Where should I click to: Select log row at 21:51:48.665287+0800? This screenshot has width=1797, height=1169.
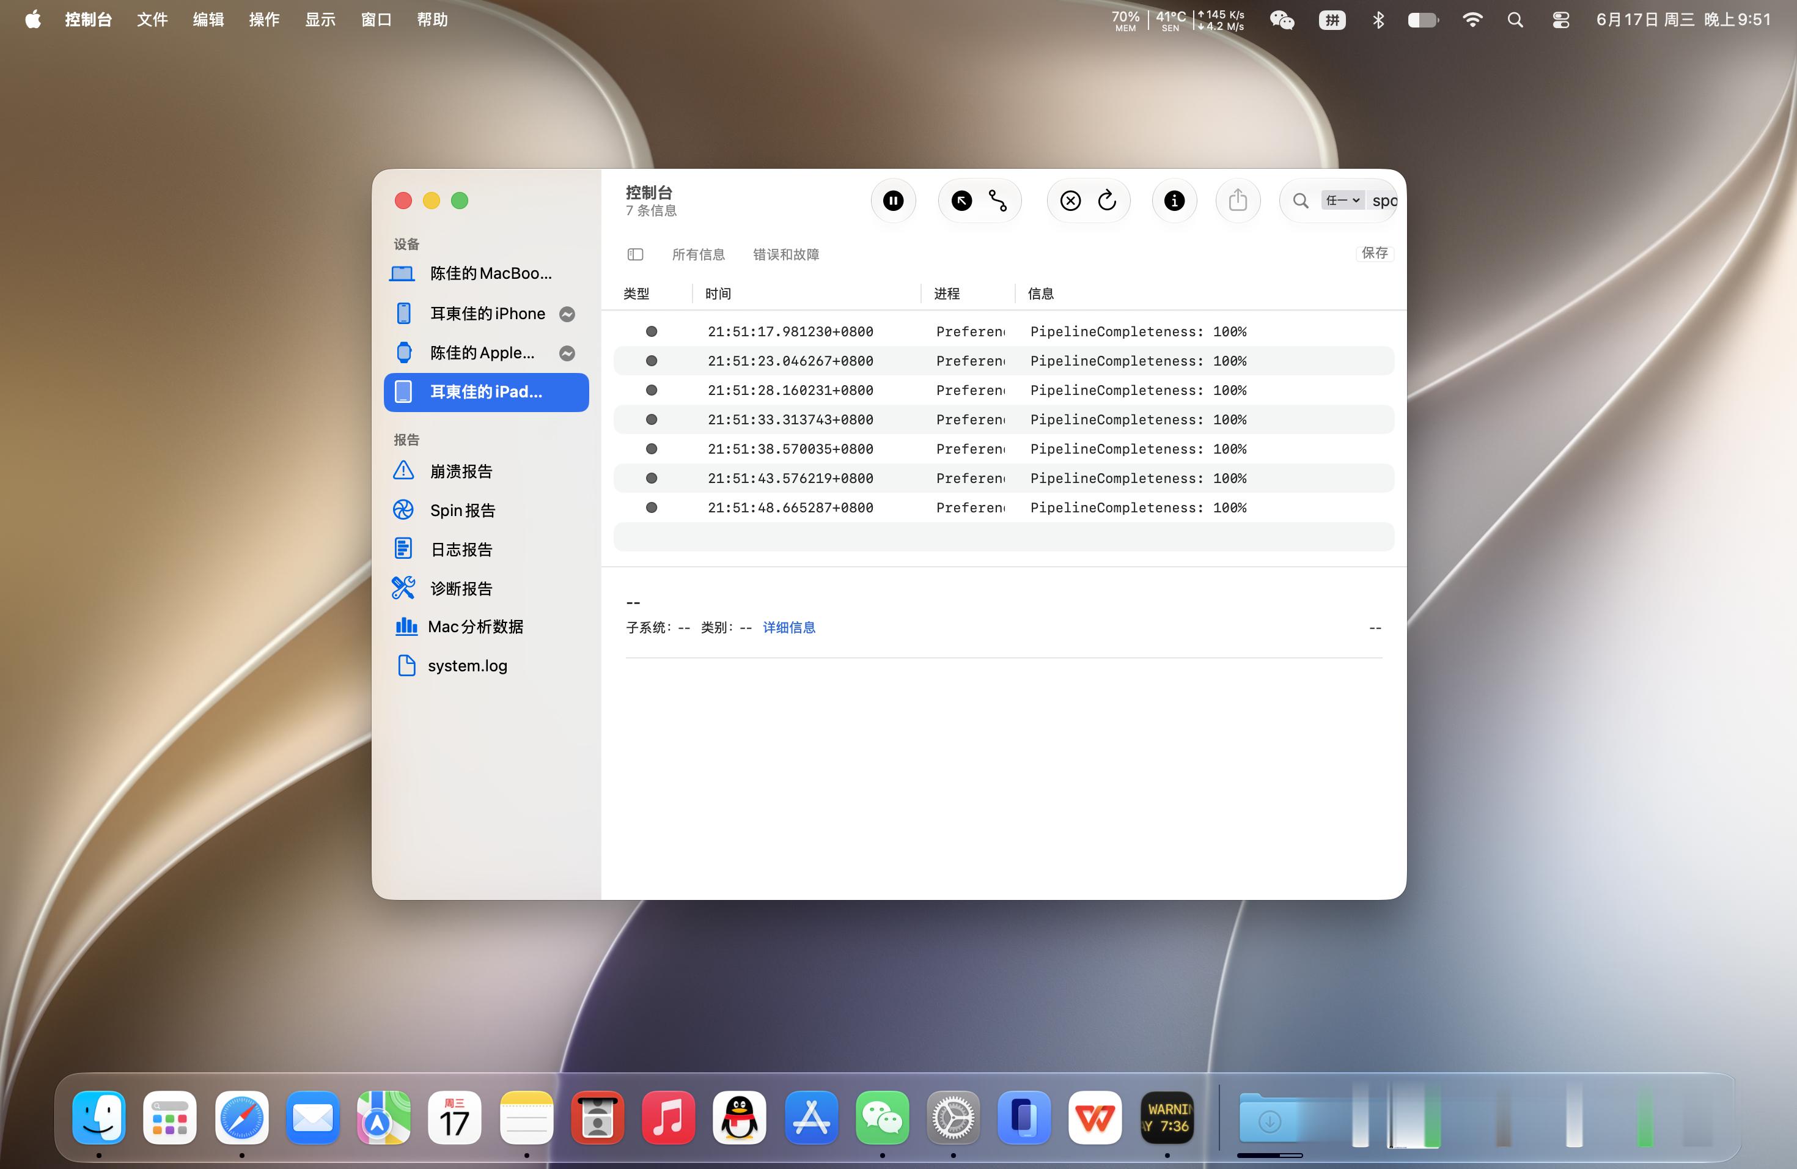tap(1004, 508)
